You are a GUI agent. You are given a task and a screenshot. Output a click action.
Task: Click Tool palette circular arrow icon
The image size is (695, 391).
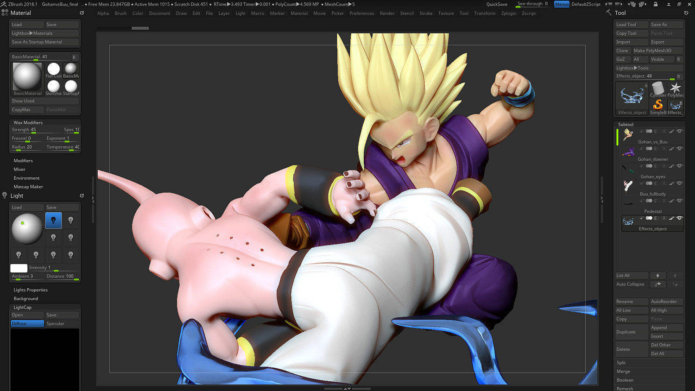point(686,13)
